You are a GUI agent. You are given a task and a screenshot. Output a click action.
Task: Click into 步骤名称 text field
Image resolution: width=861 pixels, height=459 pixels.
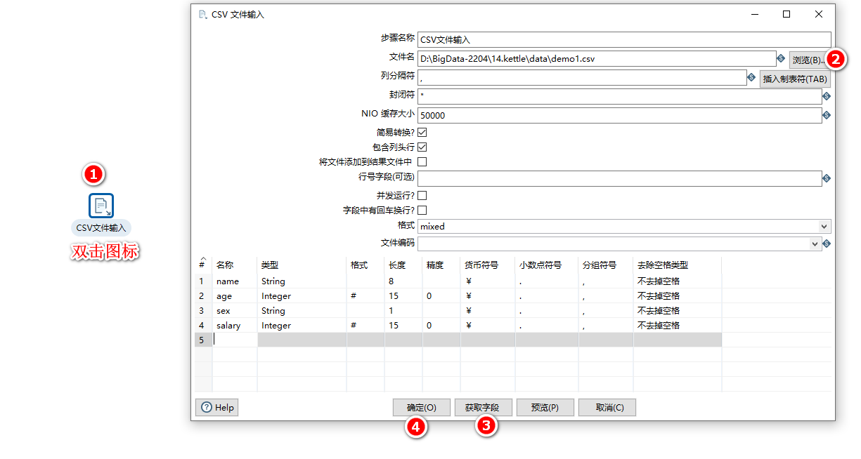pyautogui.click(x=624, y=39)
